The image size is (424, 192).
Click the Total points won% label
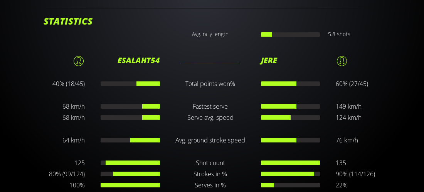click(210, 84)
